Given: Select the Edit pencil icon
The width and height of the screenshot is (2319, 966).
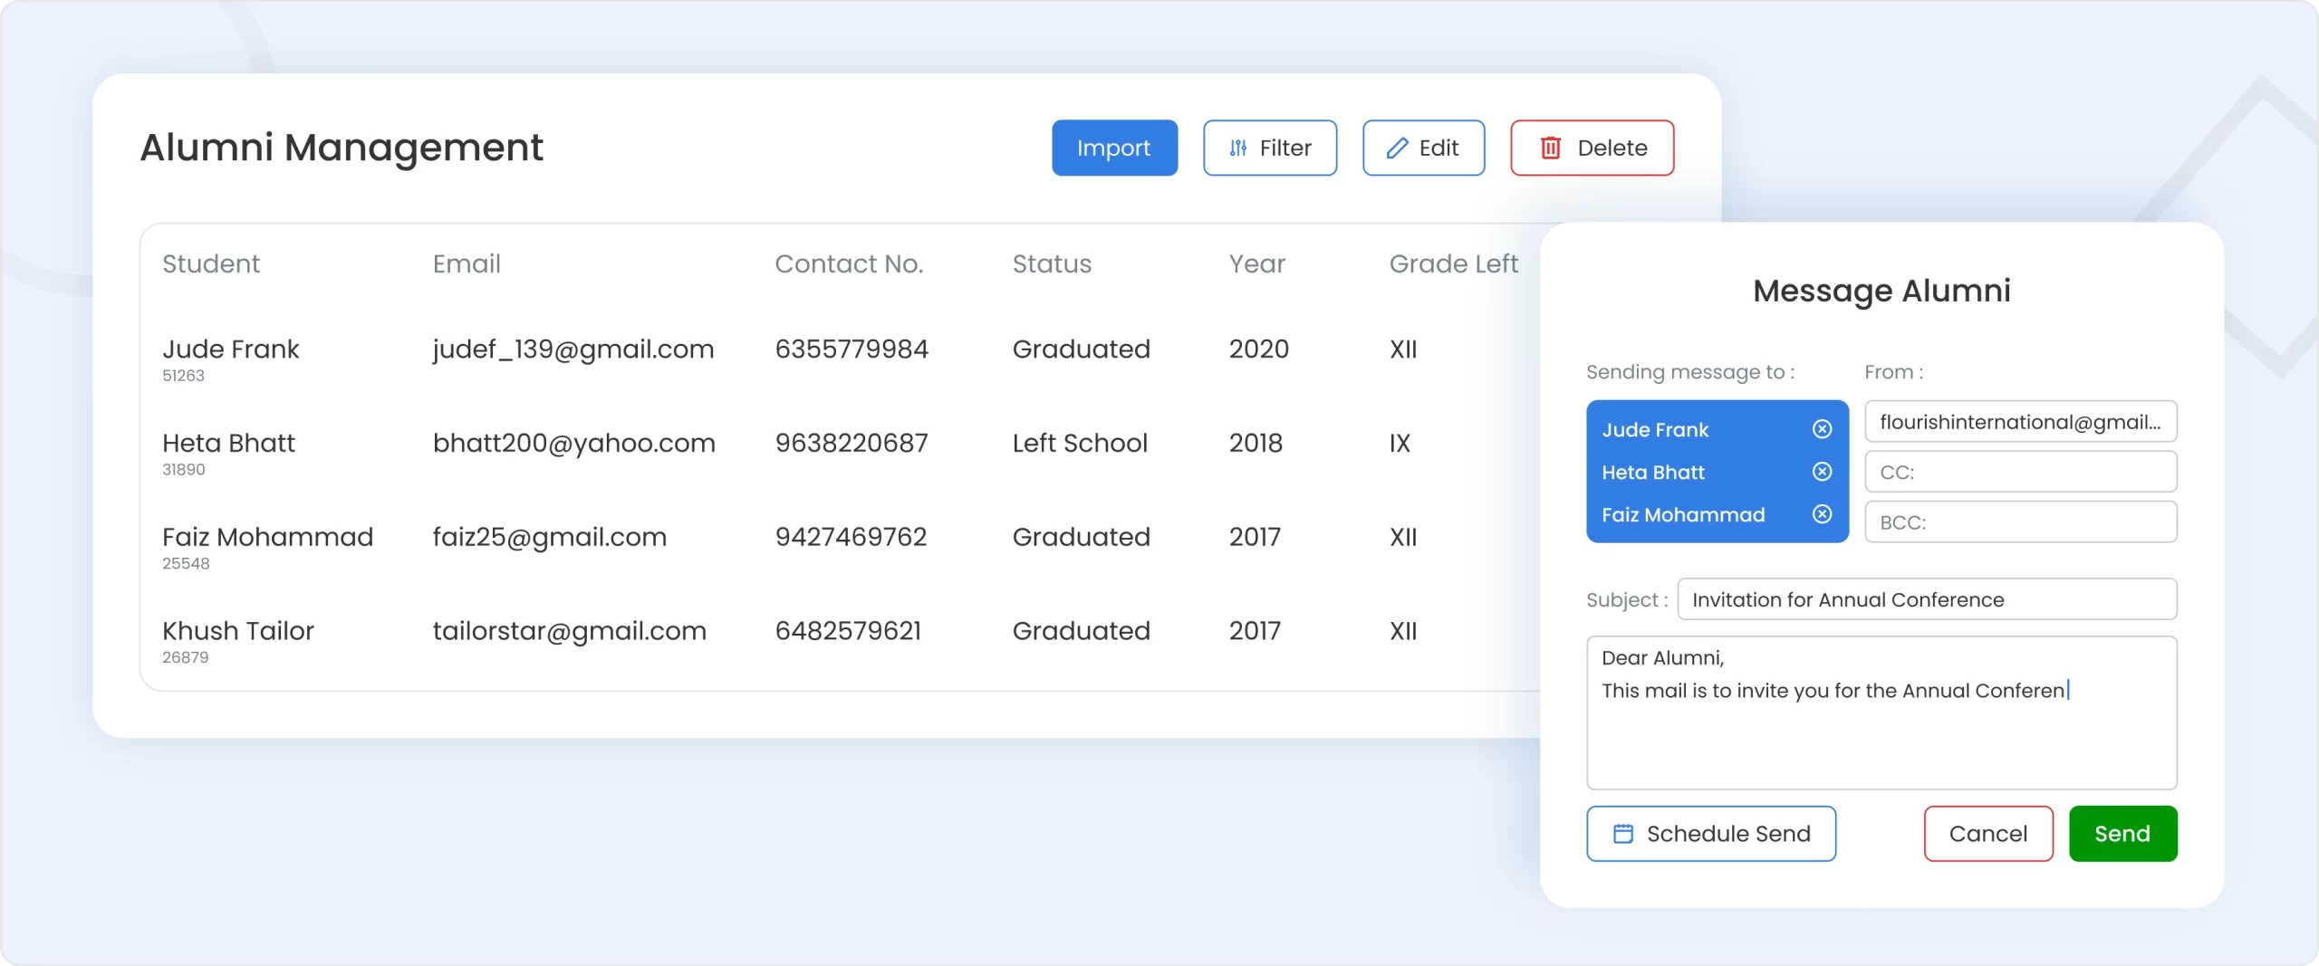Looking at the screenshot, I should tap(1396, 148).
